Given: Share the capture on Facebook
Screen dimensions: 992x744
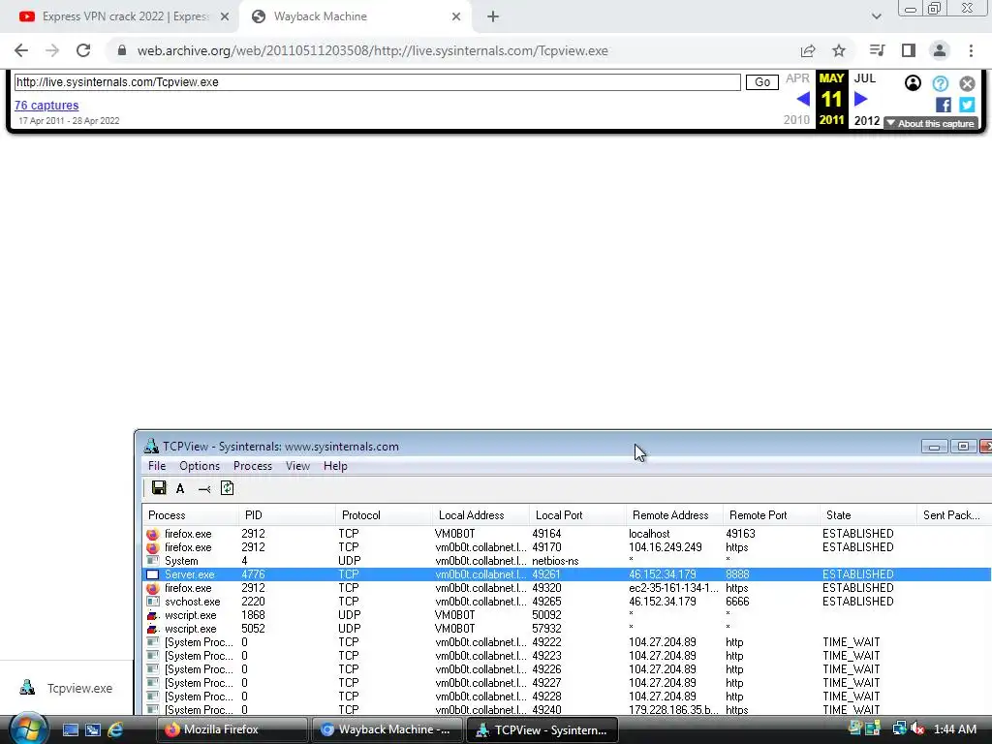Looking at the screenshot, I should coord(944,105).
